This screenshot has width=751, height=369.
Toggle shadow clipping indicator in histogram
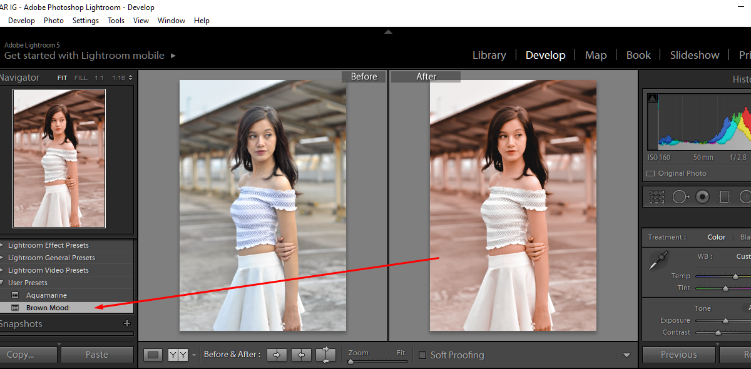(653, 98)
